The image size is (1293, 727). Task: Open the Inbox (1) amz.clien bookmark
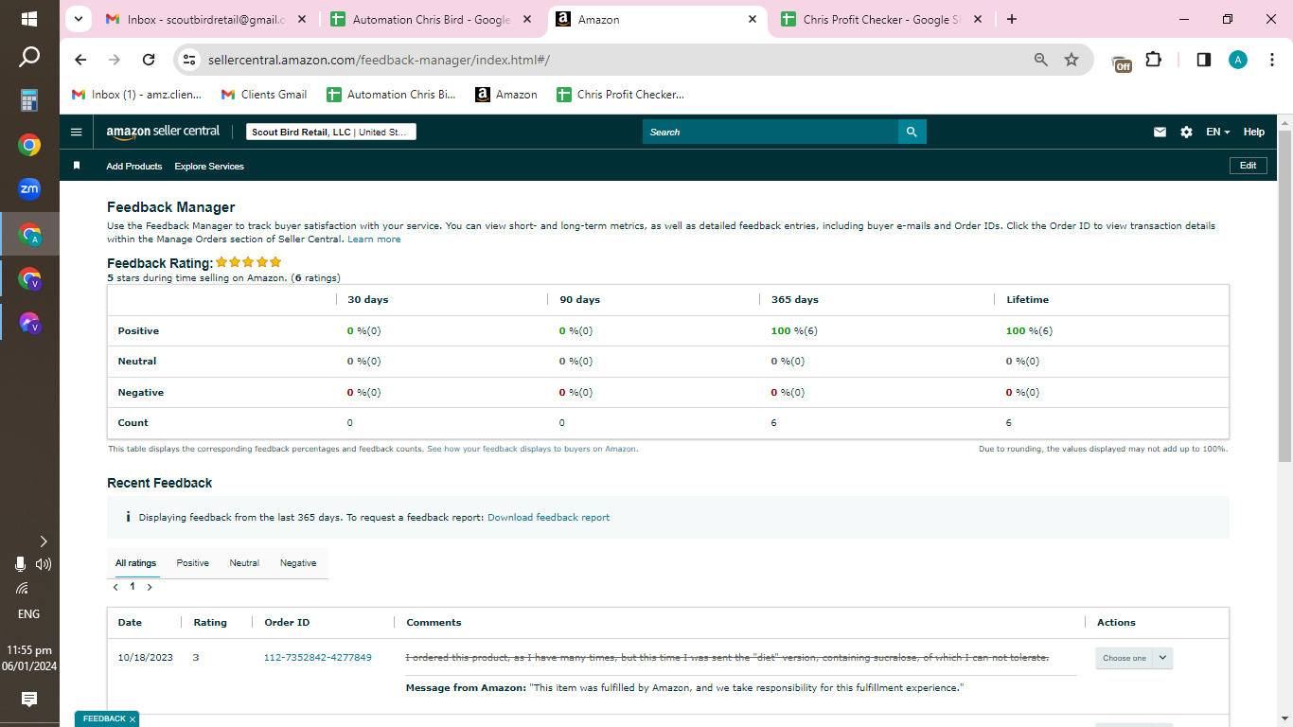[x=137, y=95]
